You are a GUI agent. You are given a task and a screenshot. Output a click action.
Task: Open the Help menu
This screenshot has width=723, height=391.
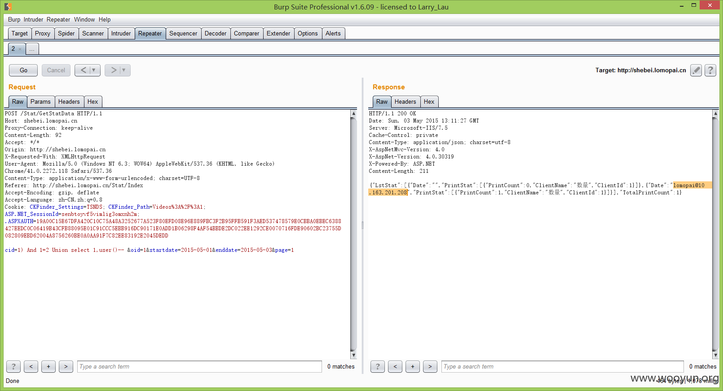105,20
